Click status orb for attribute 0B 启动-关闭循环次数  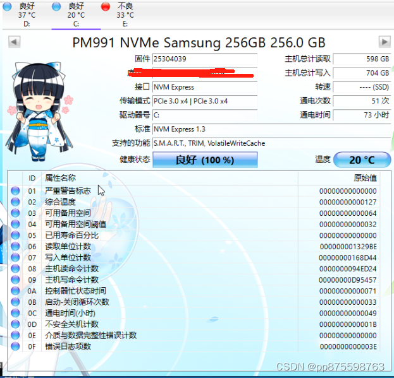pos(15,302)
